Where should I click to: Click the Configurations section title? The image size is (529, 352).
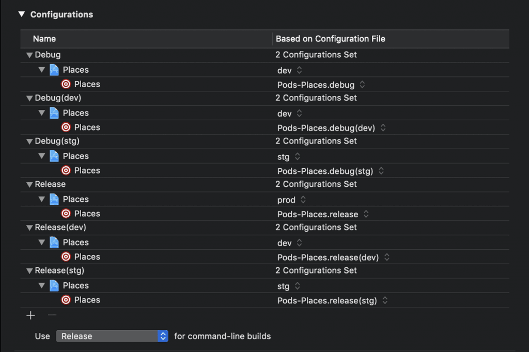click(x=62, y=14)
